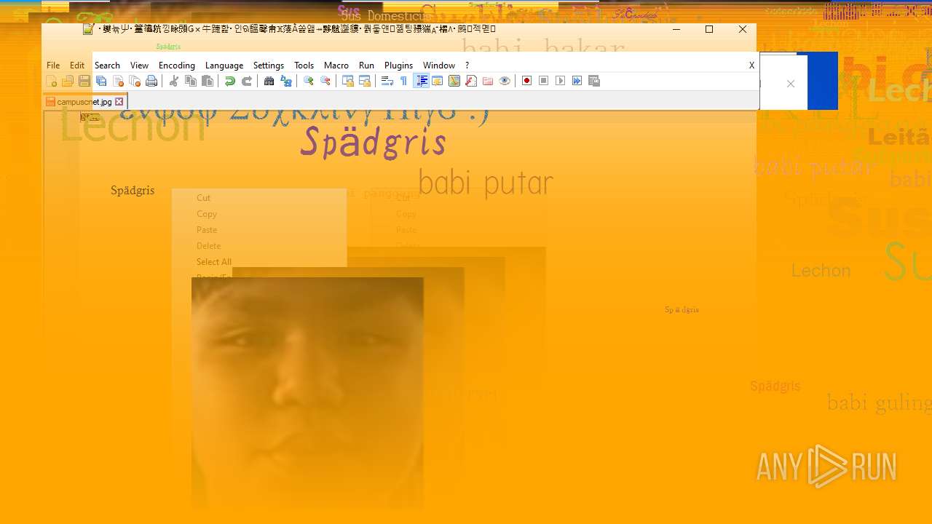Cut selection with scissors toolbar icon
Image resolution: width=932 pixels, height=524 pixels.
[173, 81]
